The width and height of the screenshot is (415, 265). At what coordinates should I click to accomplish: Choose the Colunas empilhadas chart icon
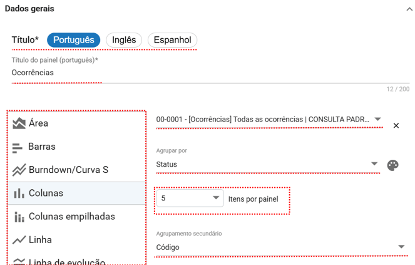click(x=19, y=216)
